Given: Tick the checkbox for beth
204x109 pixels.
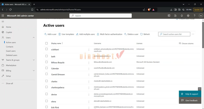Looking at the screenshot, I should (46, 56).
